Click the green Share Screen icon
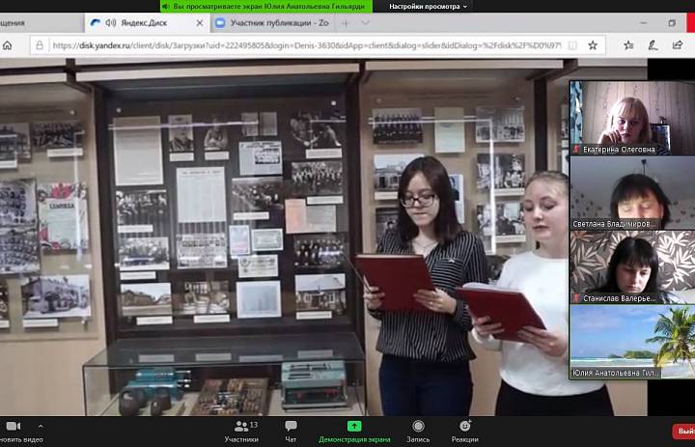The width and height of the screenshot is (695, 447). (x=354, y=426)
